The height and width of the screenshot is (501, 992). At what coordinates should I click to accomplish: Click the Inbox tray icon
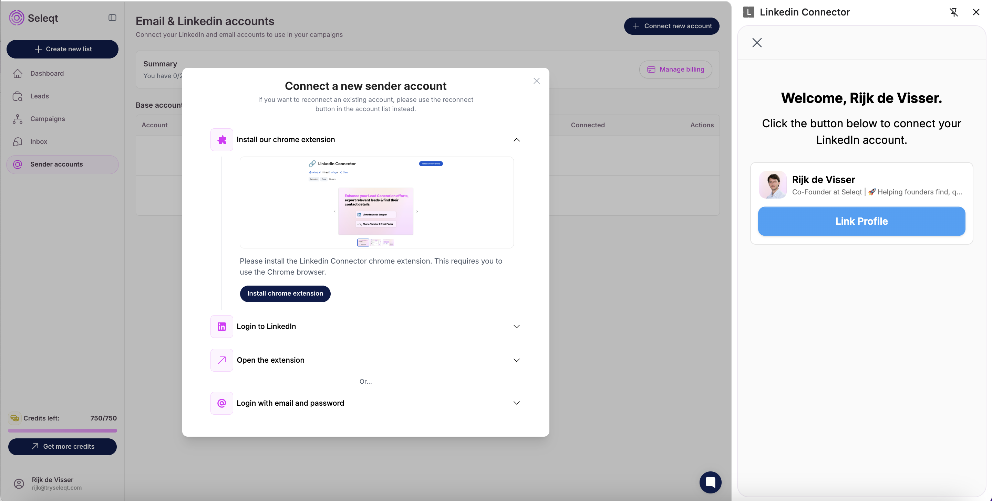tap(18, 142)
